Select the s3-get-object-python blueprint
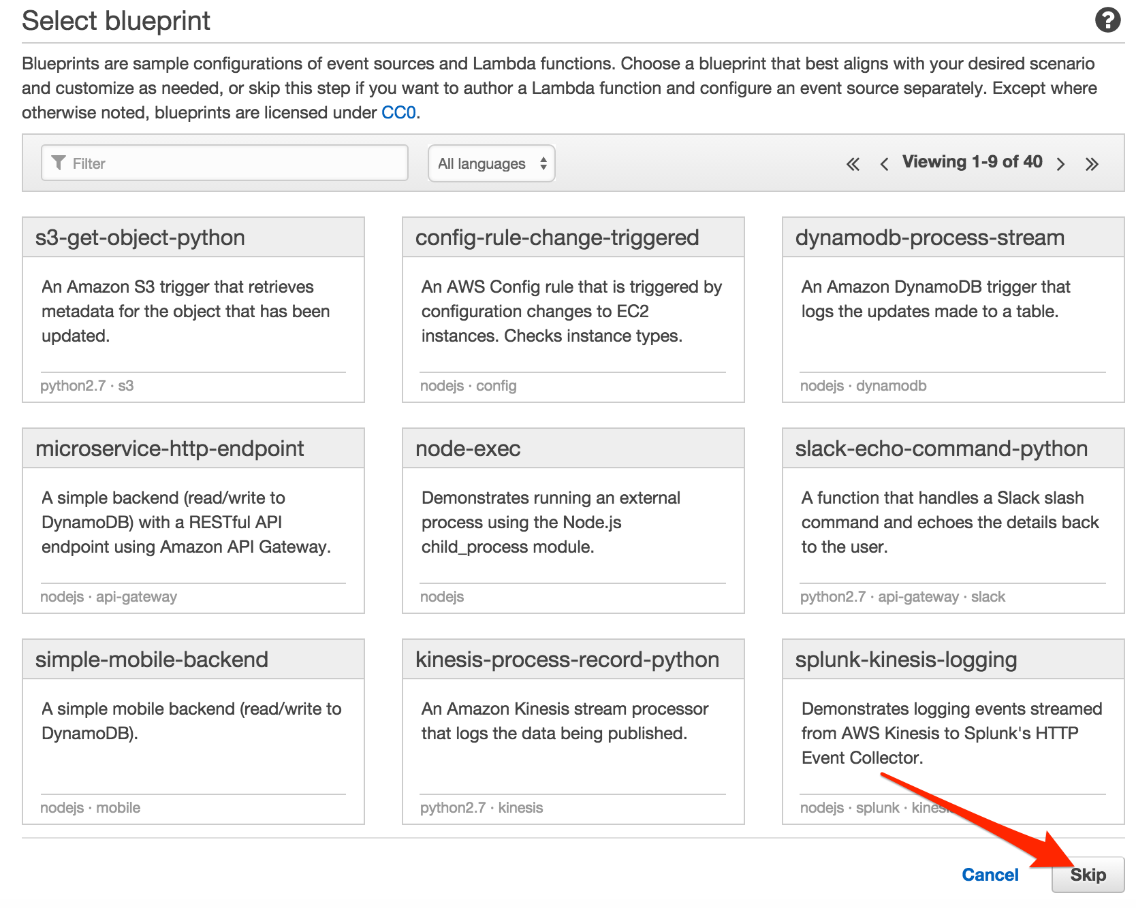 [x=193, y=310]
